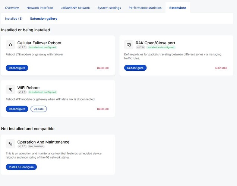Open Performance statistics tab

coord(145,8)
